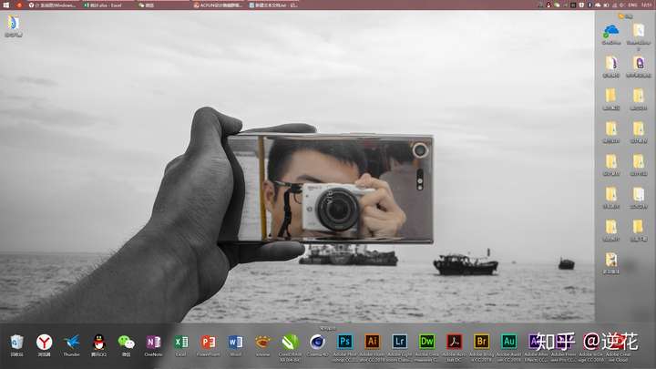Launch Adobe Dreamweaver from the dock
This screenshot has height=369, width=656.
[x=426, y=342]
